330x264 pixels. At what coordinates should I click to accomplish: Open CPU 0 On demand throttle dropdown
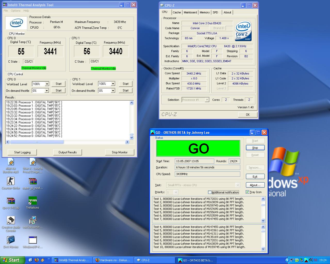coord(47,91)
